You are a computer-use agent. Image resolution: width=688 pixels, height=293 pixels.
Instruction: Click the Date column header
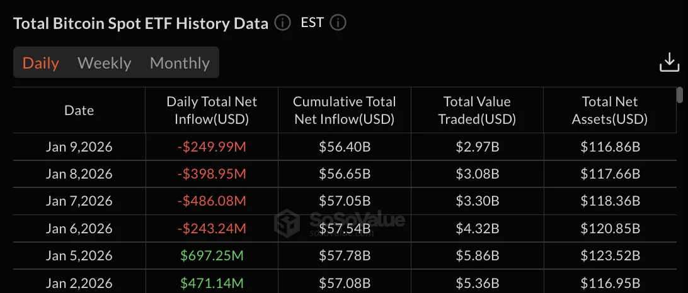[79, 110]
